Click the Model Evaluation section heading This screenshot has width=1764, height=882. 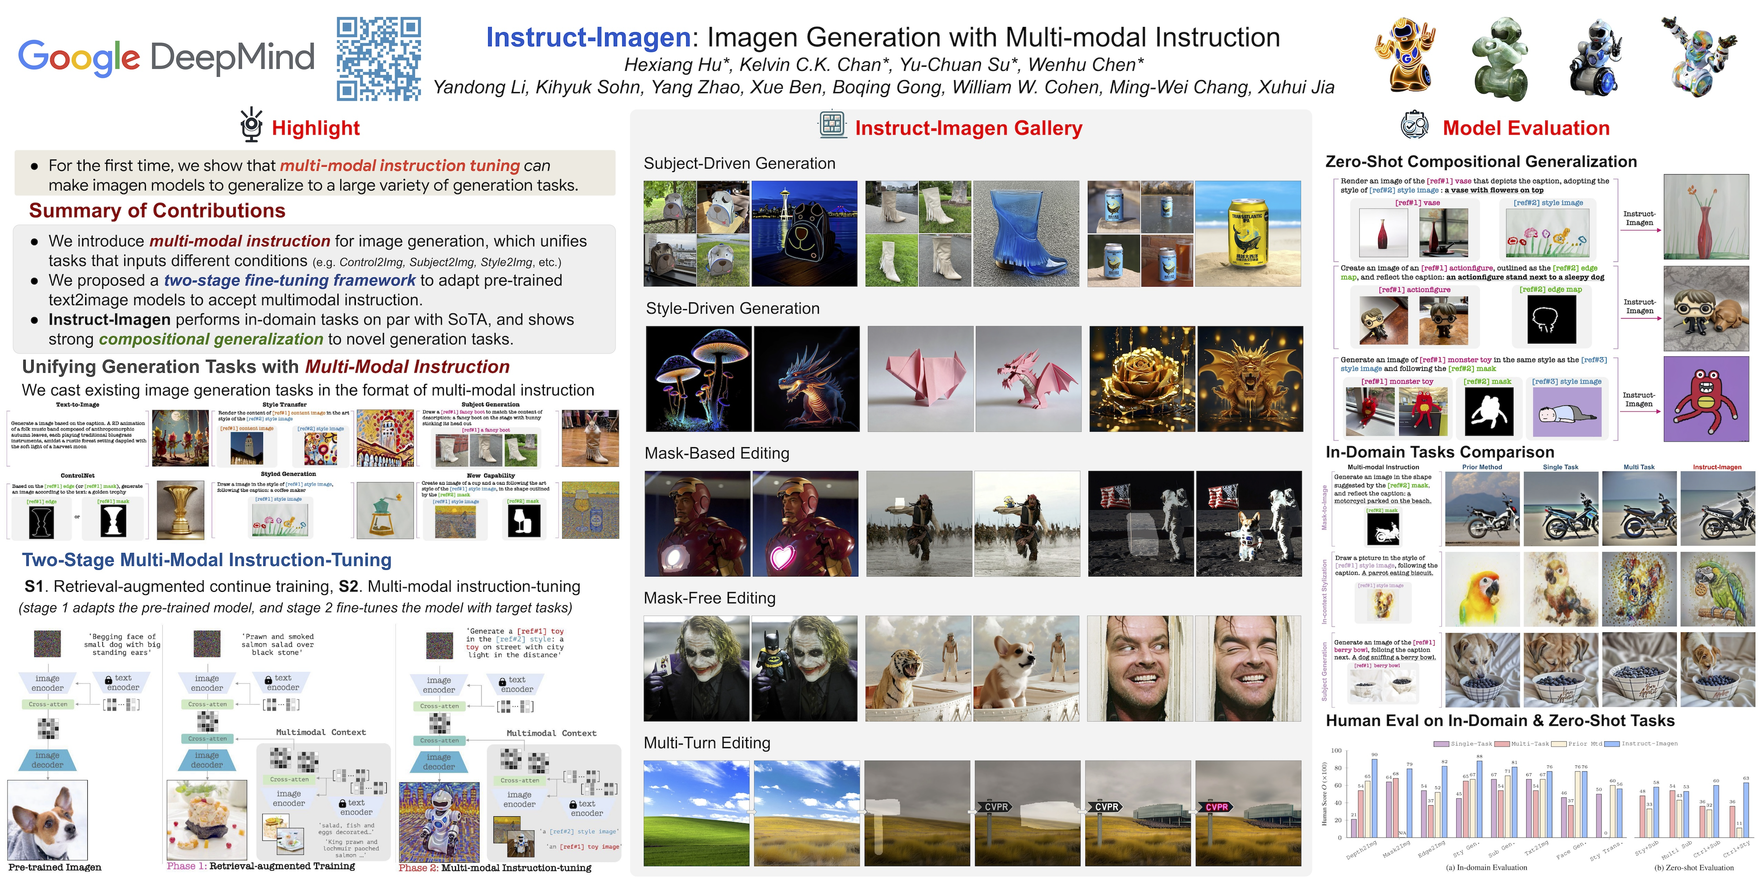coord(1526,128)
